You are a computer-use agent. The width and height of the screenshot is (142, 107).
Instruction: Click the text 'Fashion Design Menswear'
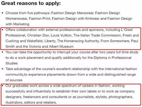pos(72,13)
